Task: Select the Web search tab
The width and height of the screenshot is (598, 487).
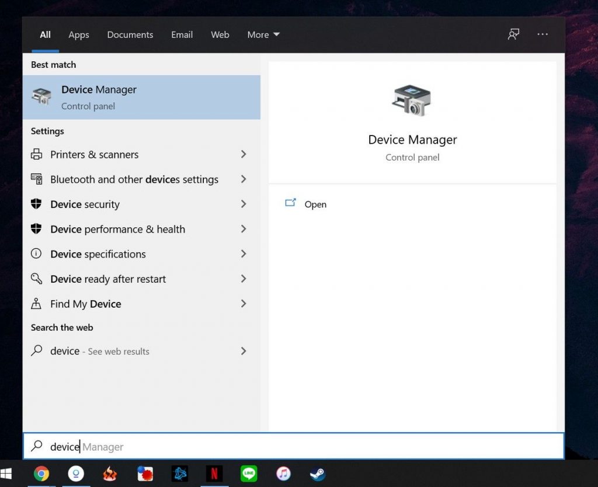Action: [x=220, y=35]
